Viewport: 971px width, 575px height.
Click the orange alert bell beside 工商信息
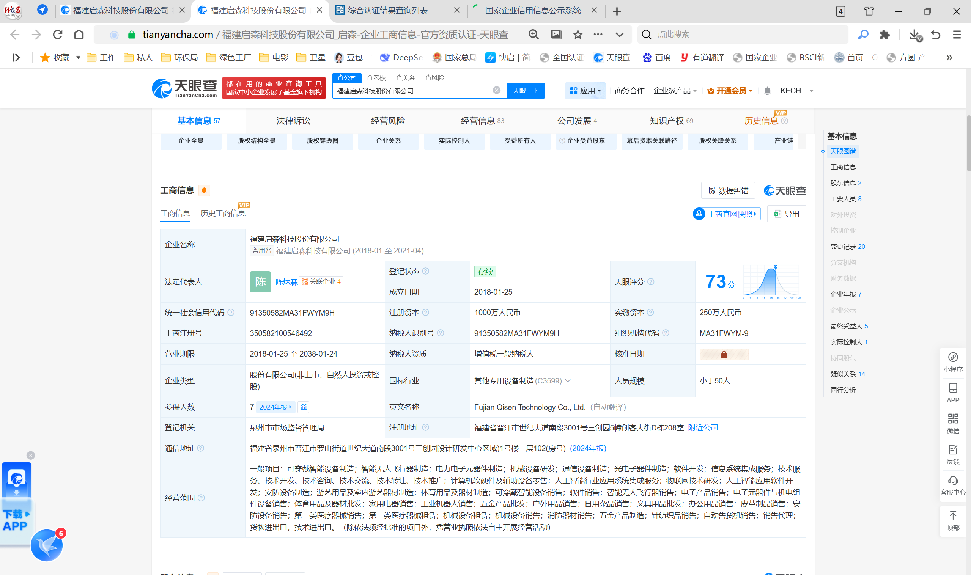click(204, 190)
